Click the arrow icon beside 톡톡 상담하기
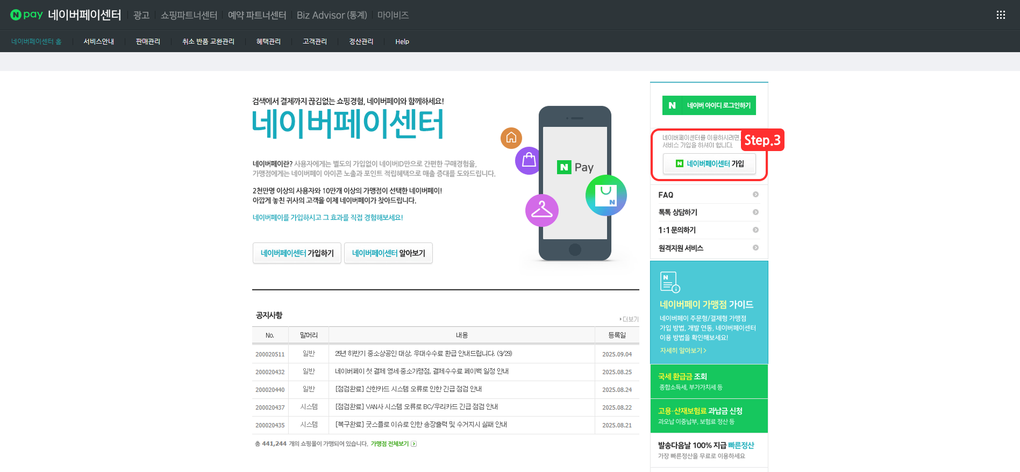 coord(755,212)
